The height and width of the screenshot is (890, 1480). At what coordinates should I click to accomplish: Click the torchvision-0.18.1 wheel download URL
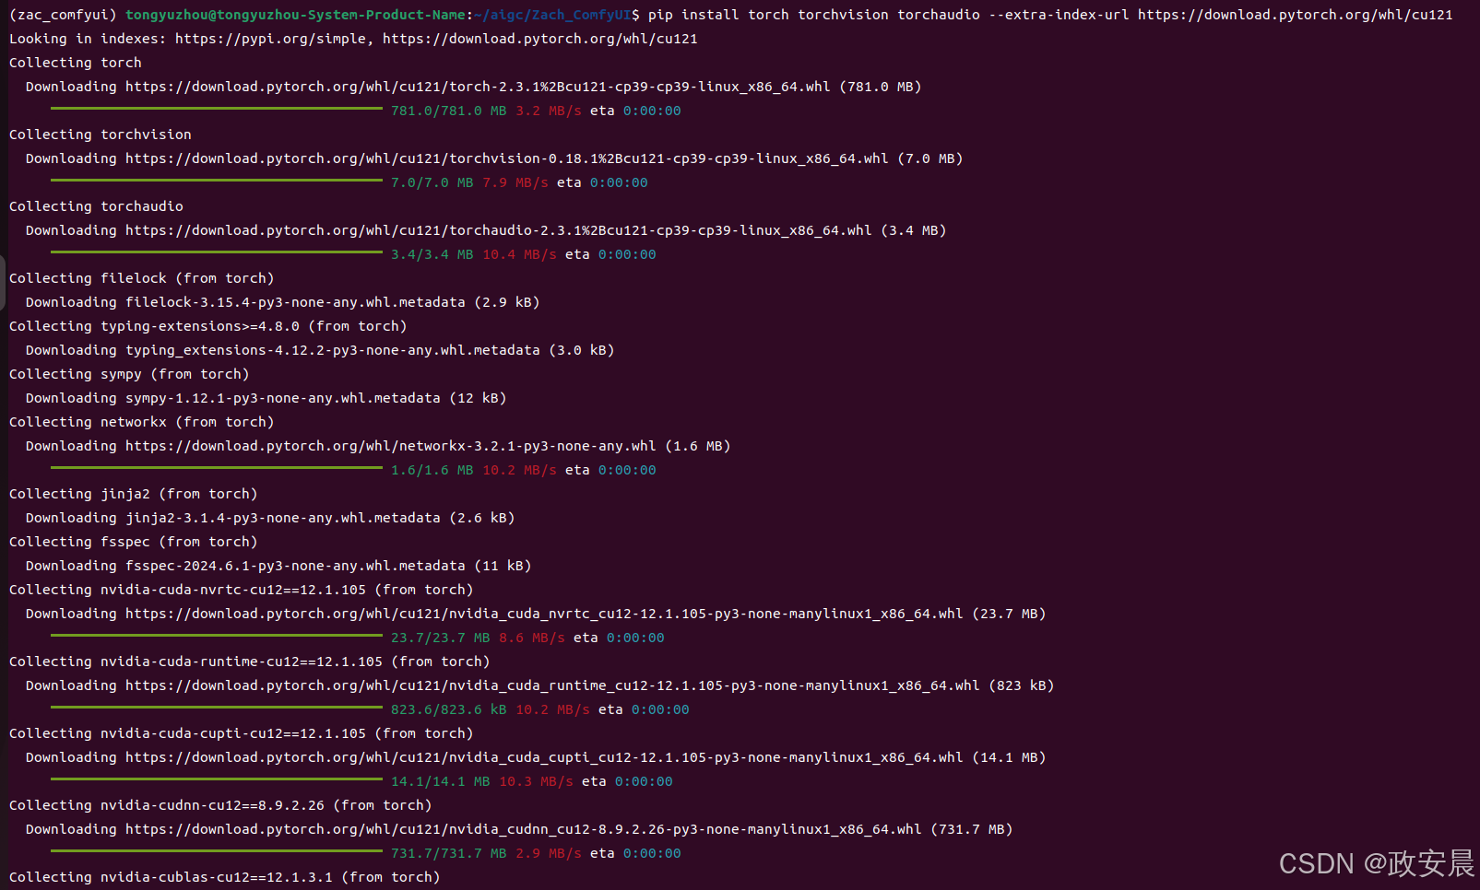point(507,158)
